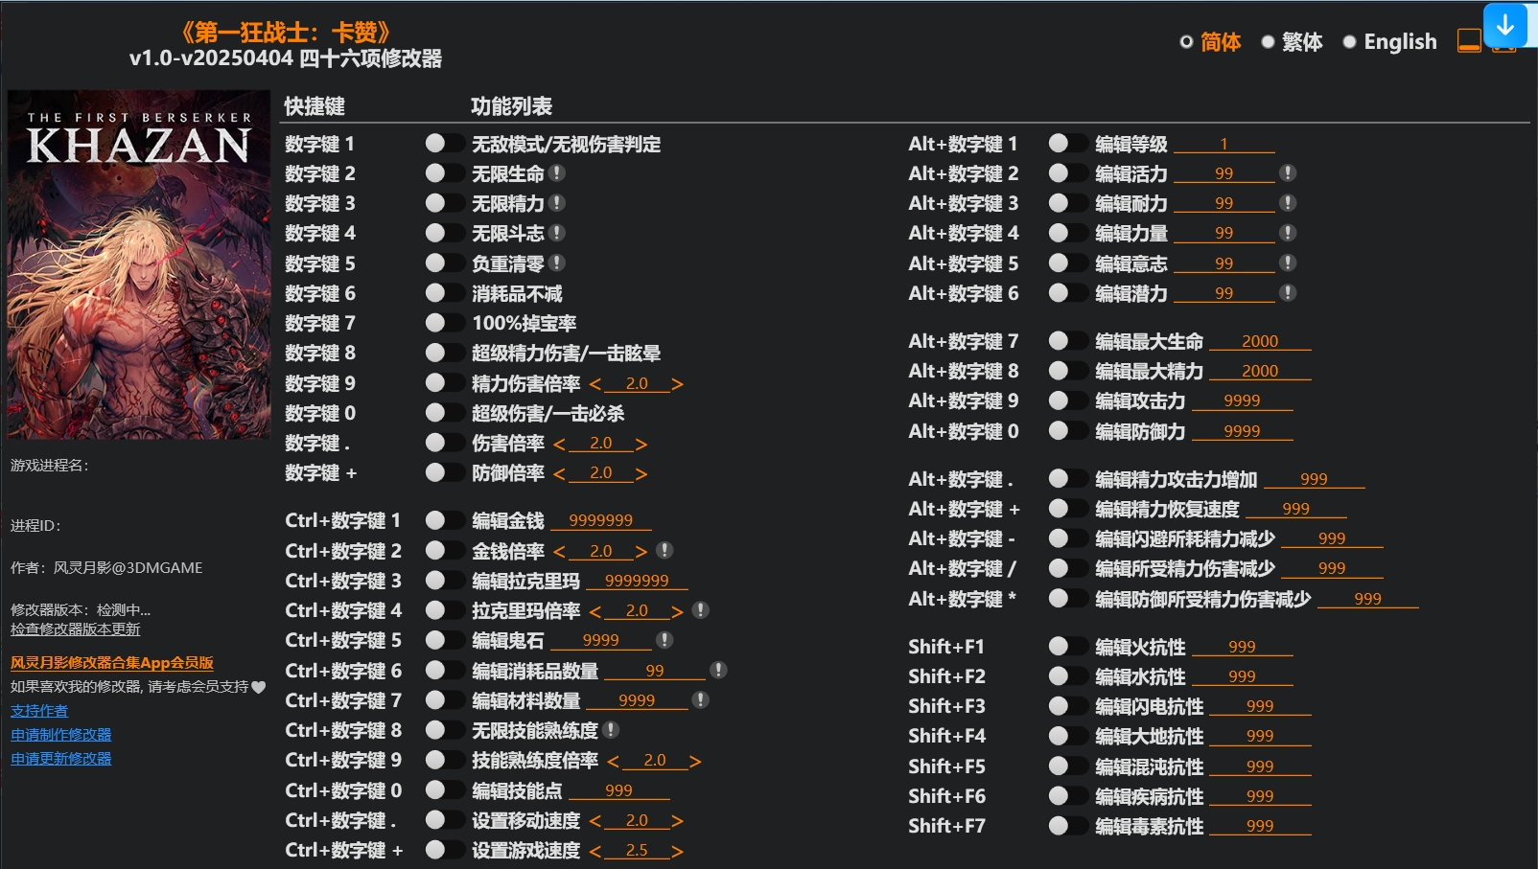Click 申请更新修改器 link
This screenshot has width=1538, height=869.
(x=61, y=759)
